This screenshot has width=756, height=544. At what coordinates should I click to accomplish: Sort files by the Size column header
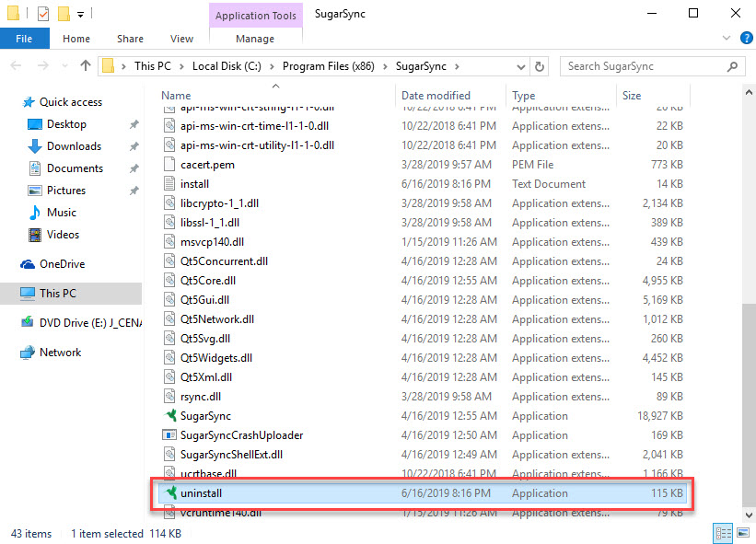click(632, 96)
